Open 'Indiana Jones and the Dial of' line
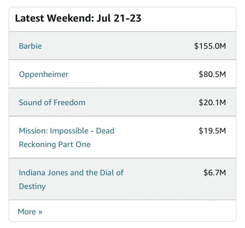The width and height of the screenshot is (245, 228). pyautogui.click(x=71, y=173)
